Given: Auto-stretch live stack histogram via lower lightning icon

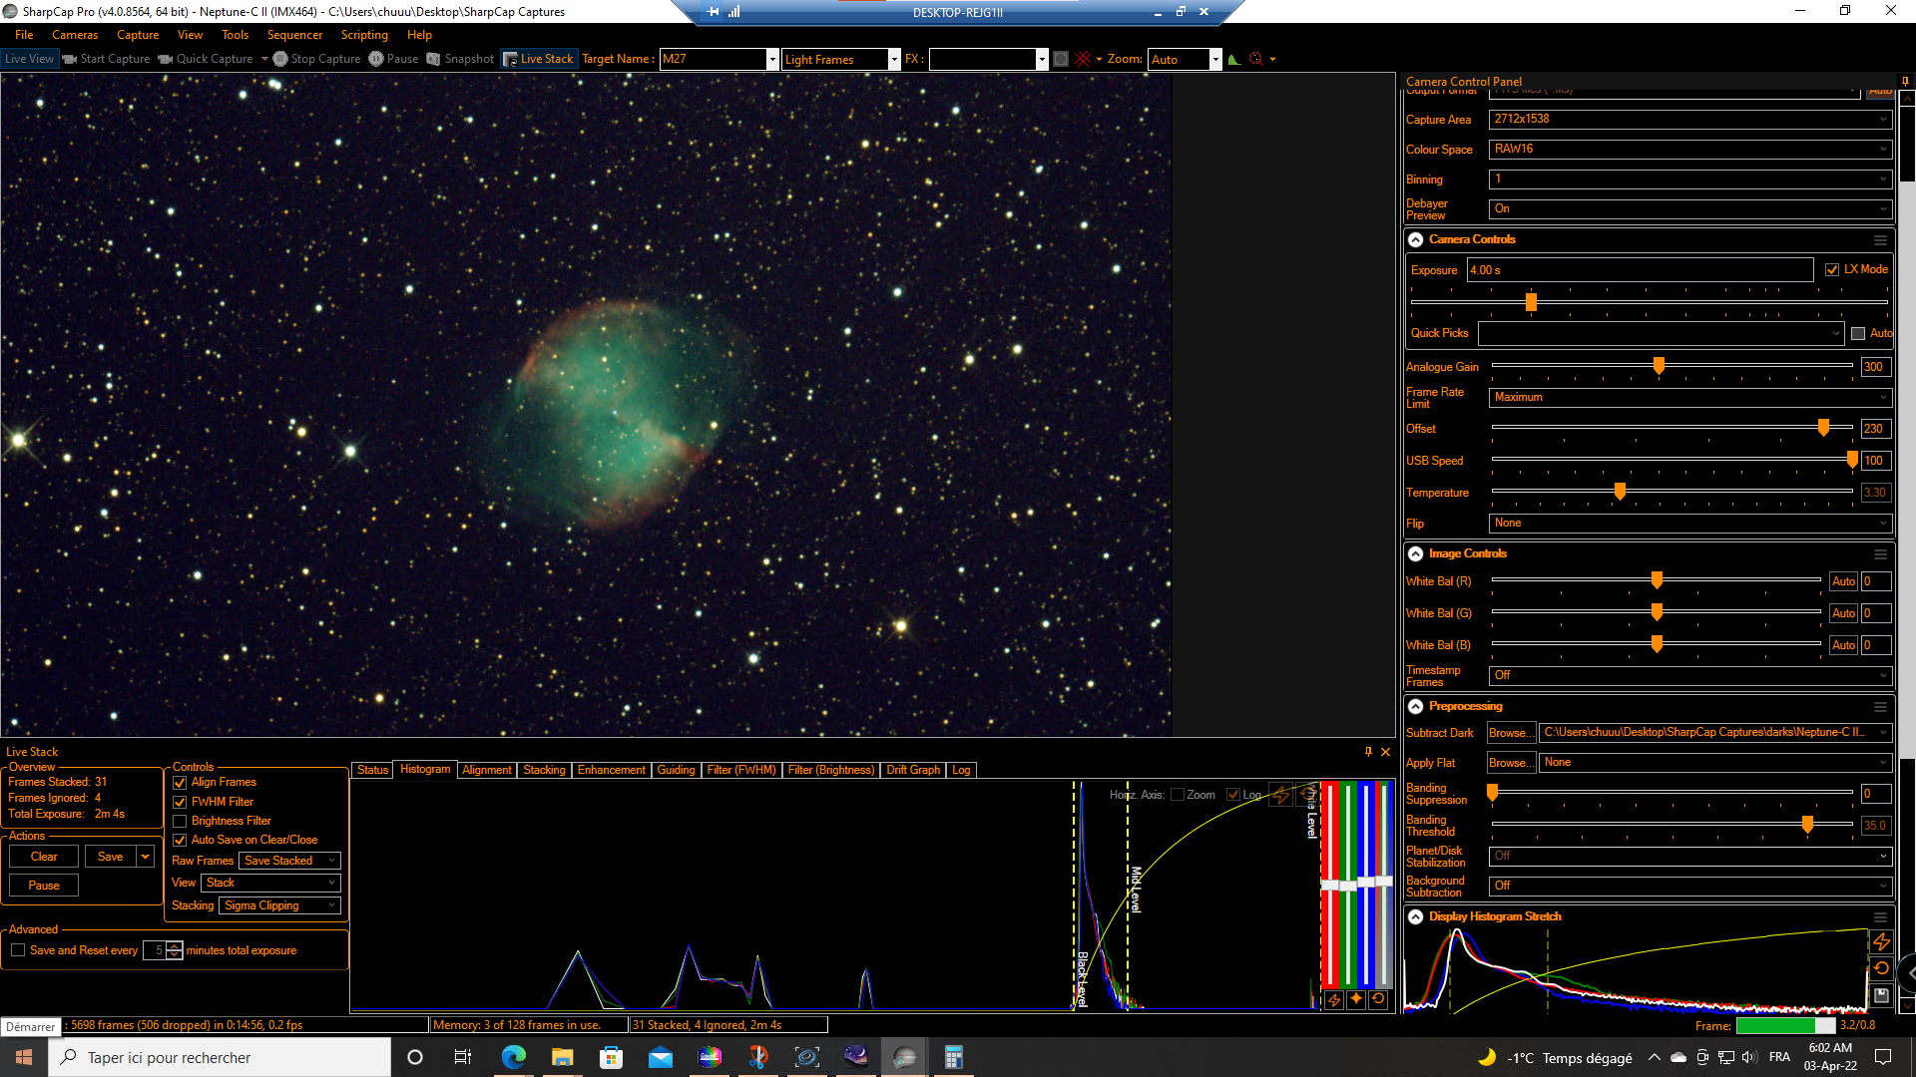Looking at the screenshot, I should (x=1334, y=999).
